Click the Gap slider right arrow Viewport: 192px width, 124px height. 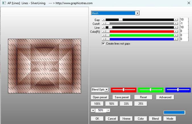coord(176,20)
